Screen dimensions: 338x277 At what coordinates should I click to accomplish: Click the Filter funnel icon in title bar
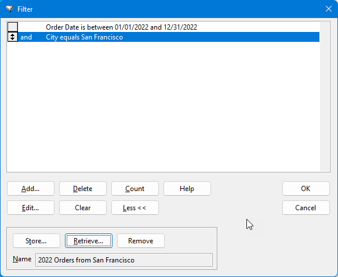coord(10,9)
